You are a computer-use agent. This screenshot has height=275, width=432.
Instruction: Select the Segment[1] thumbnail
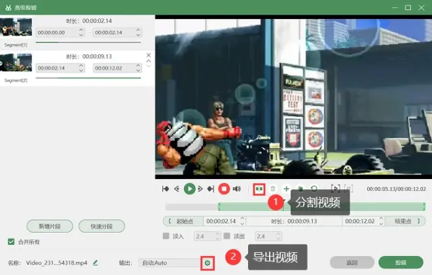click(16, 27)
